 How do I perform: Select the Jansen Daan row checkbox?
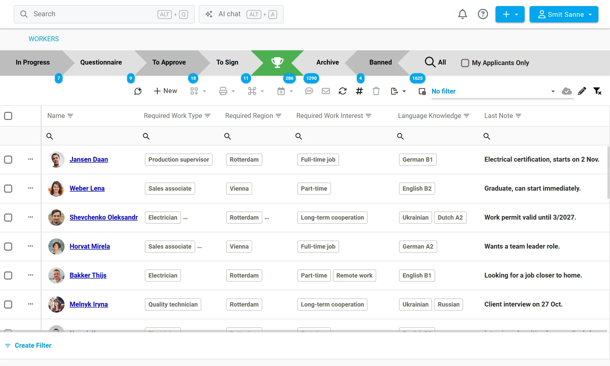point(8,160)
